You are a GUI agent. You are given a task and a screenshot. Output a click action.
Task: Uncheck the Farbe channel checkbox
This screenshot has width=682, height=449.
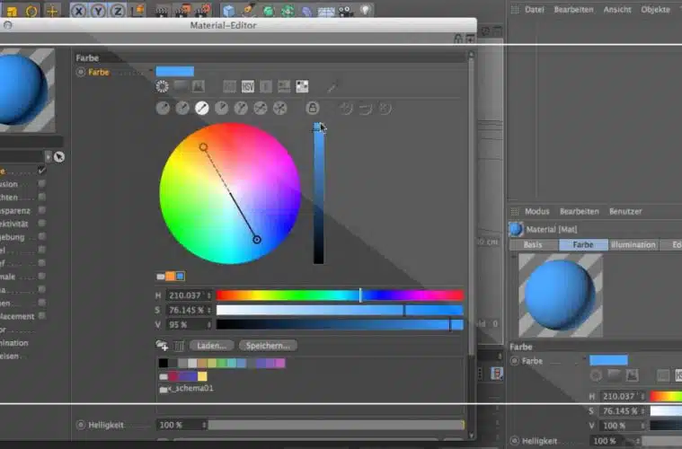pyautogui.click(x=41, y=171)
